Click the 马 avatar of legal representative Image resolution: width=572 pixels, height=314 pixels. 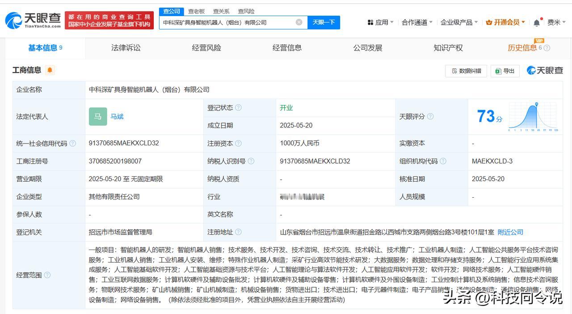pos(98,117)
